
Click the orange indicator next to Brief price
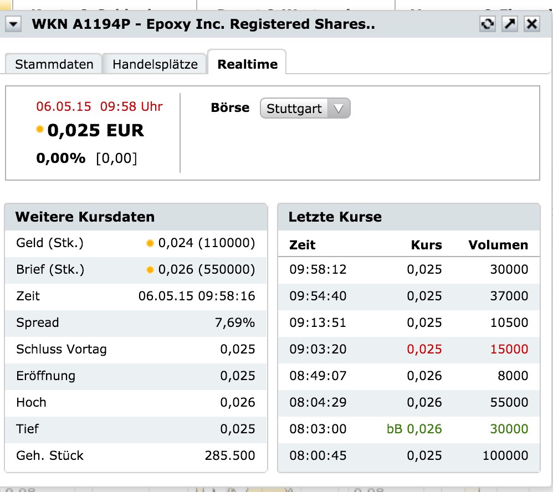click(x=150, y=270)
